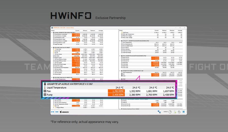
Task: Expand the Core Usage row
Action: pyautogui.click(x=53, y=63)
